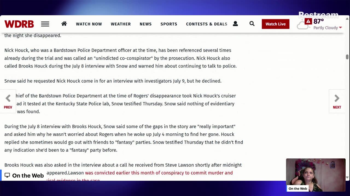Screen dimensions: 350x196
Task: Go to the home page icon
Action: tap(64, 24)
